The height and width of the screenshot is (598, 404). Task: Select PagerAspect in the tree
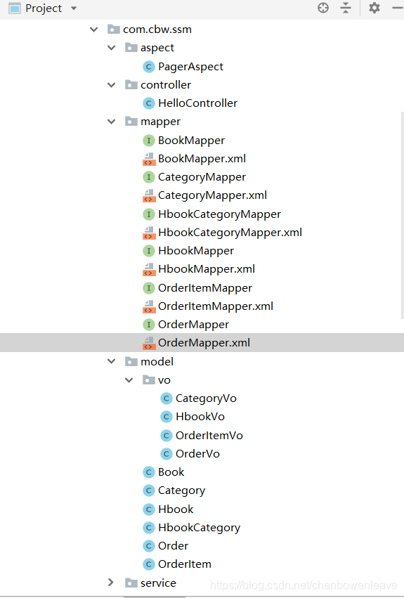tap(190, 67)
